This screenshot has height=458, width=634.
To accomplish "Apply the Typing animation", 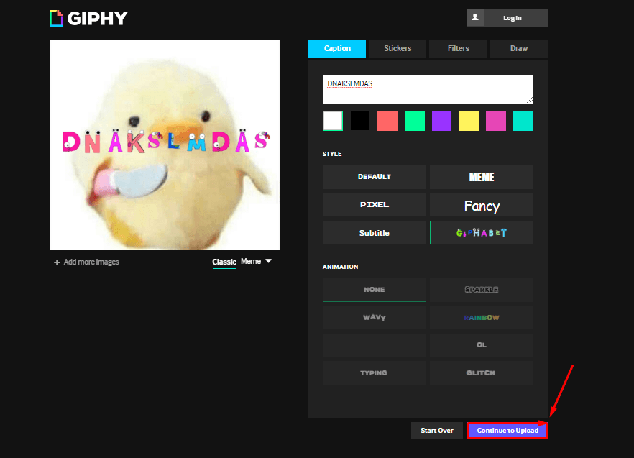I will point(375,373).
